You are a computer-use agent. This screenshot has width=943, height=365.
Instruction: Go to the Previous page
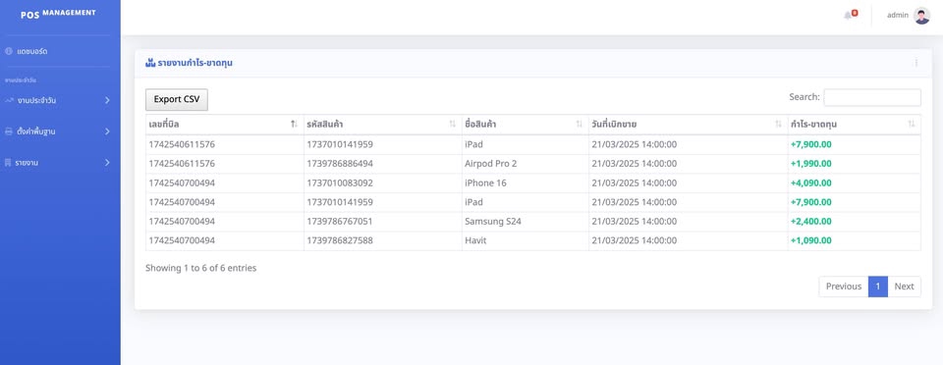[x=843, y=287]
